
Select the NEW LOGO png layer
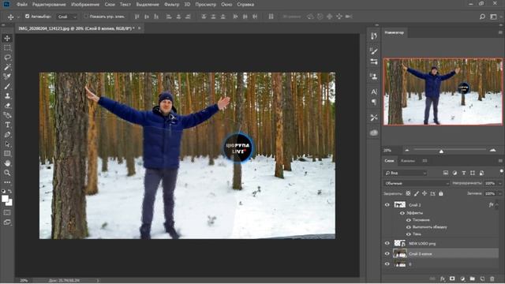click(x=440, y=244)
